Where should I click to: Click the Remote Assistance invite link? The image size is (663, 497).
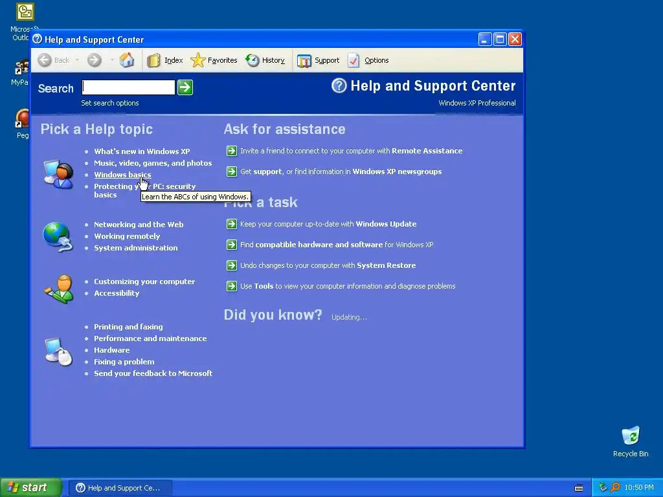pos(351,151)
